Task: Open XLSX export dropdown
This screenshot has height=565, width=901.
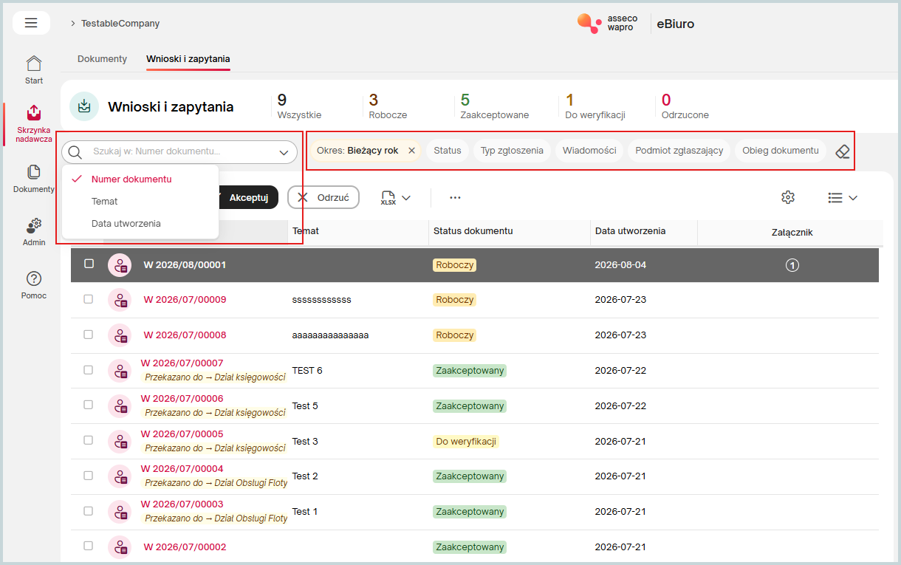Action: 396,198
